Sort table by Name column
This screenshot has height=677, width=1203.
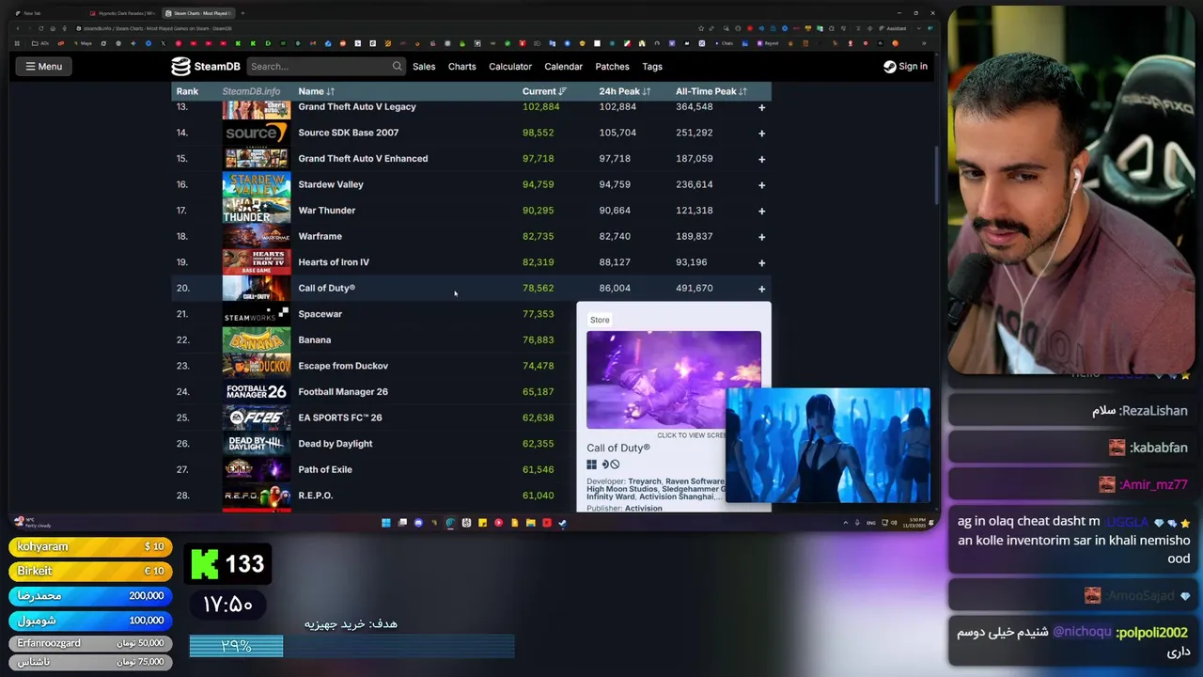pos(316,91)
